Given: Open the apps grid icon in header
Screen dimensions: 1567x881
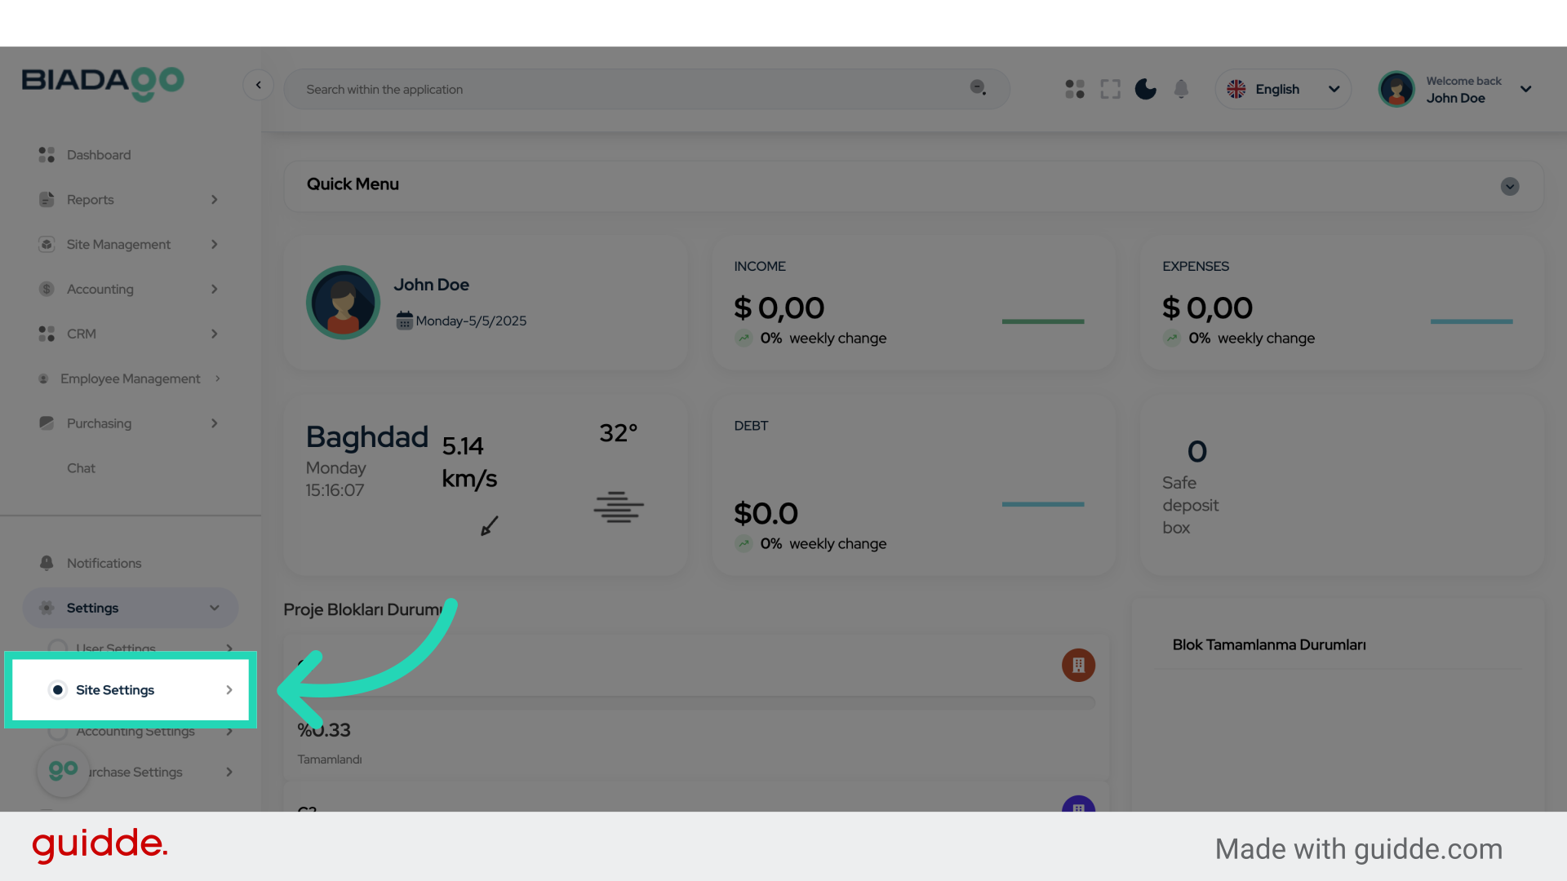Looking at the screenshot, I should pyautogui.click(x=1075, y=89).
